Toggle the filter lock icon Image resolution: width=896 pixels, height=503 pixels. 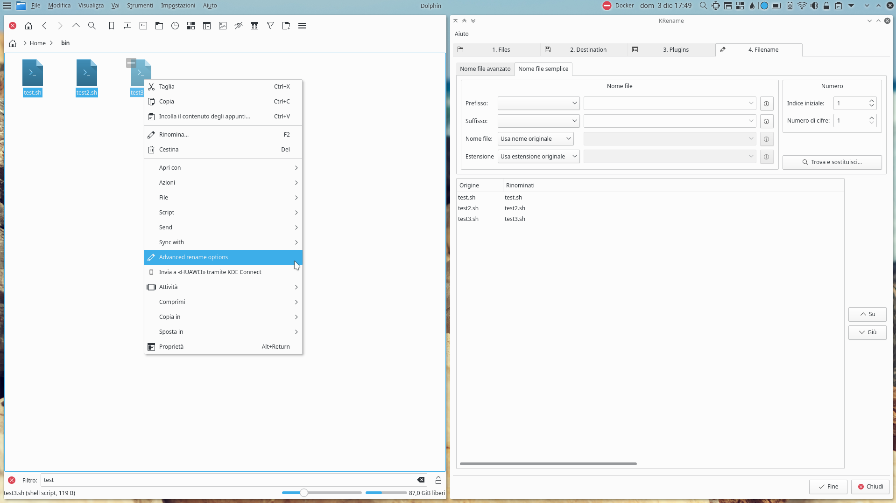pyautogui.click(x=438, y=480)
